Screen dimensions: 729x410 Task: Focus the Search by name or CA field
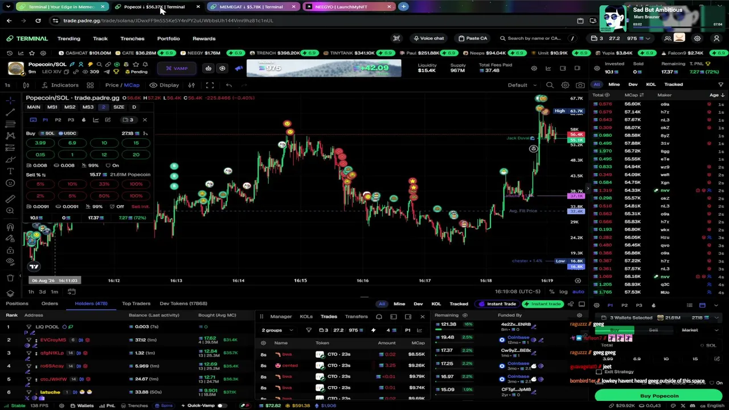click(534, 38)
